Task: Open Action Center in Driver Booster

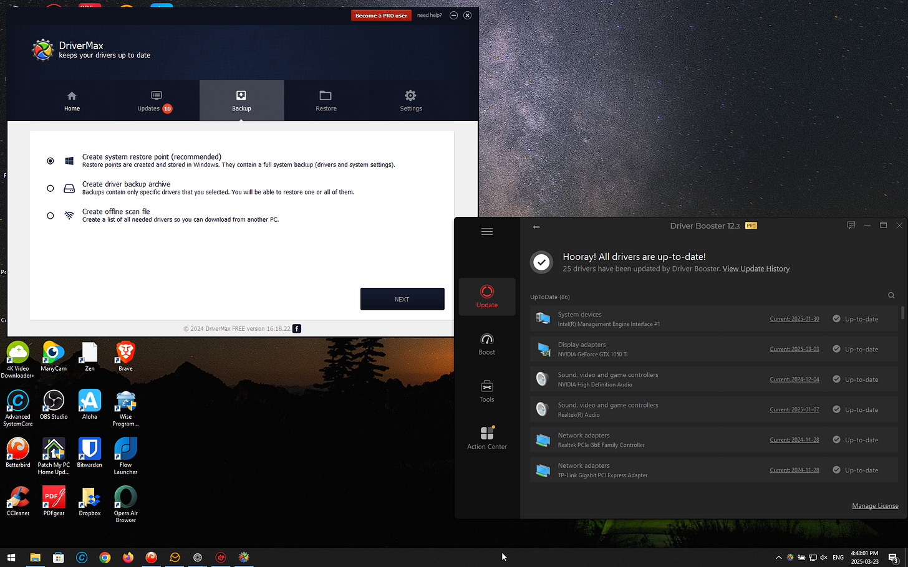Action: (487, 438)
